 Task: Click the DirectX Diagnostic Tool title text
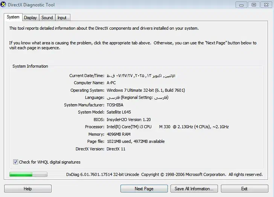[31, 5]
